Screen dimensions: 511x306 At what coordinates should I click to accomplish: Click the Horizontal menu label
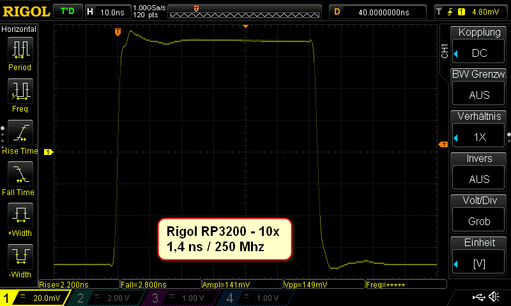[x=19, y=29]
